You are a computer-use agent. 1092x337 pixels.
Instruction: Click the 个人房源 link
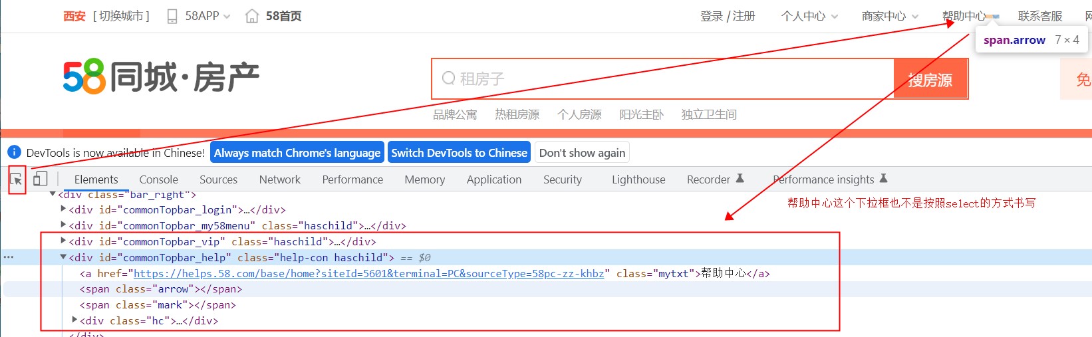[x=579, y=114]
